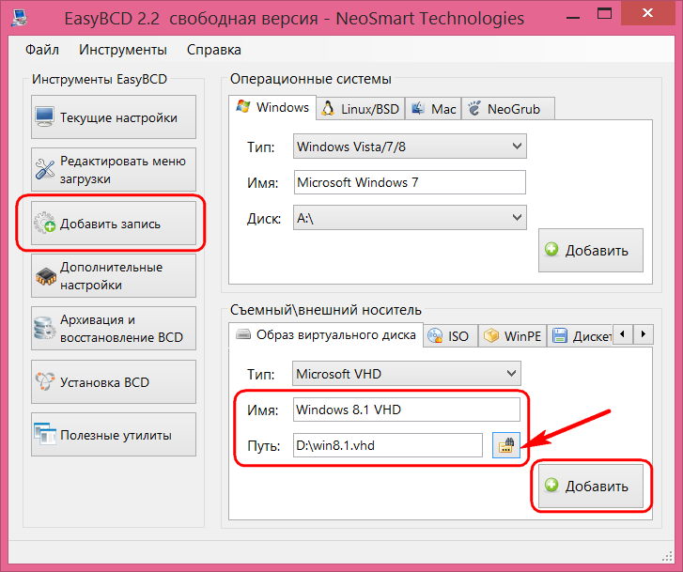This screenshot has width=683, height=572.
Task: Click Добавить in the virtual disk section
Action: (x=591, y=486)
